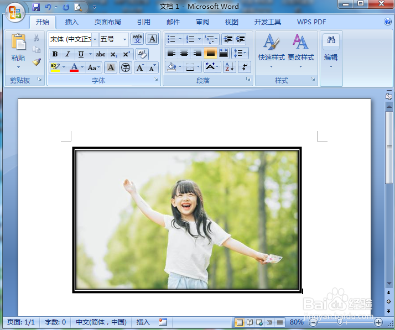Expand the 粘贴 paste options arrow
Screen dimensions: 395x330
click(18, 67)
